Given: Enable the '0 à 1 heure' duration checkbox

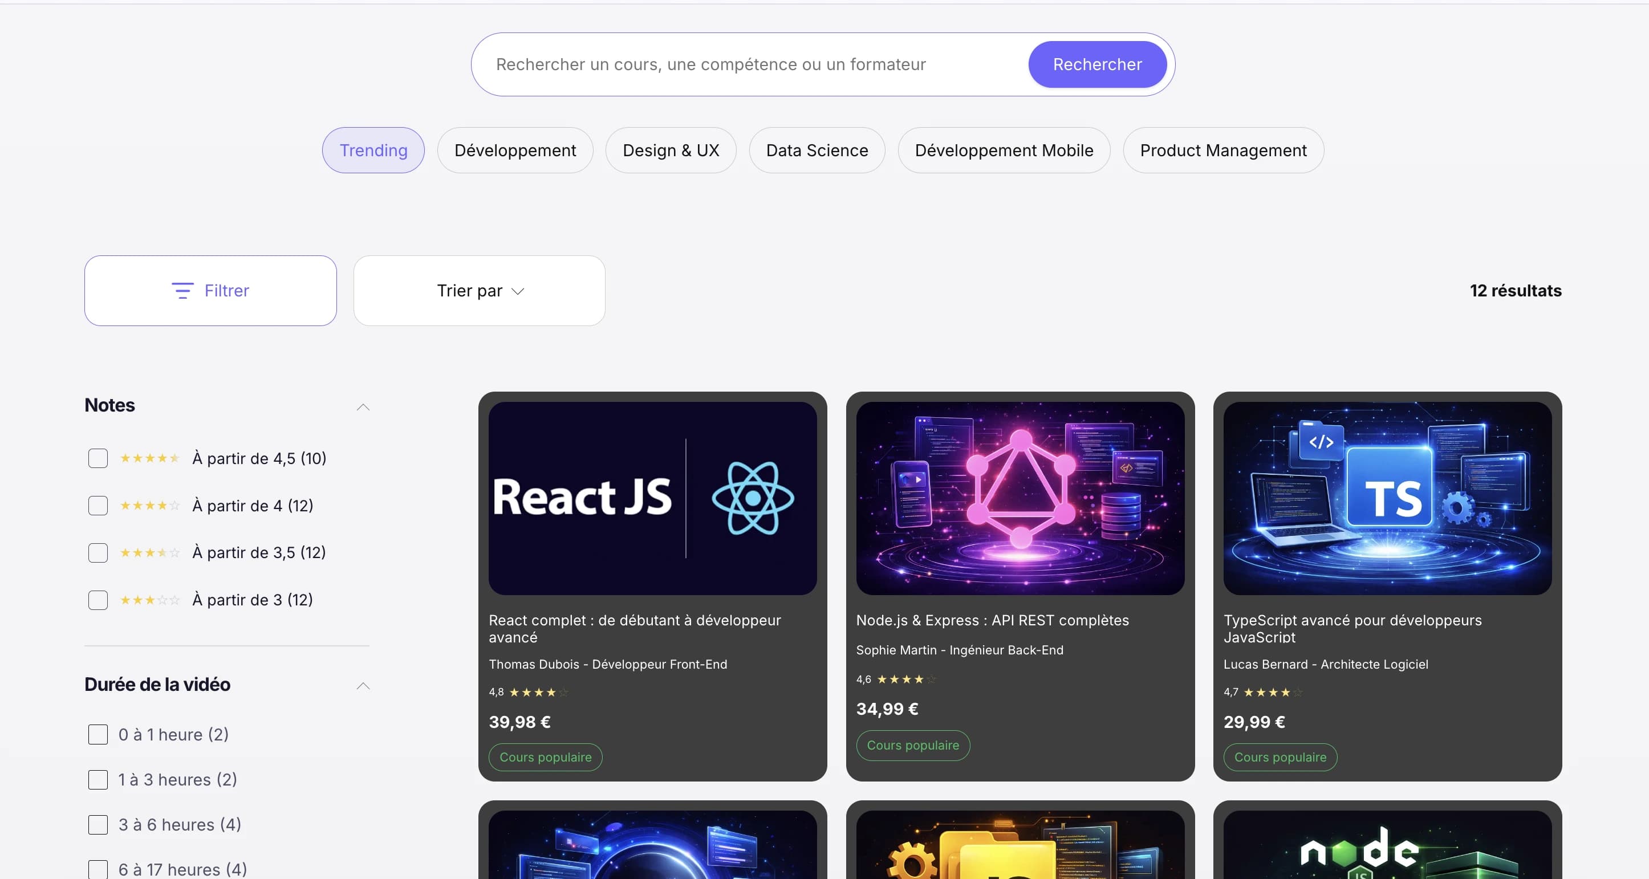Looking at the screenshot, I should coord(98,734).
